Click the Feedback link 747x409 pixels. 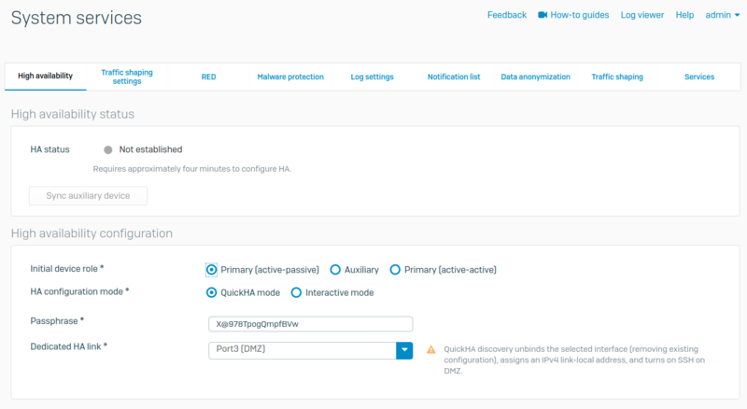507,15
